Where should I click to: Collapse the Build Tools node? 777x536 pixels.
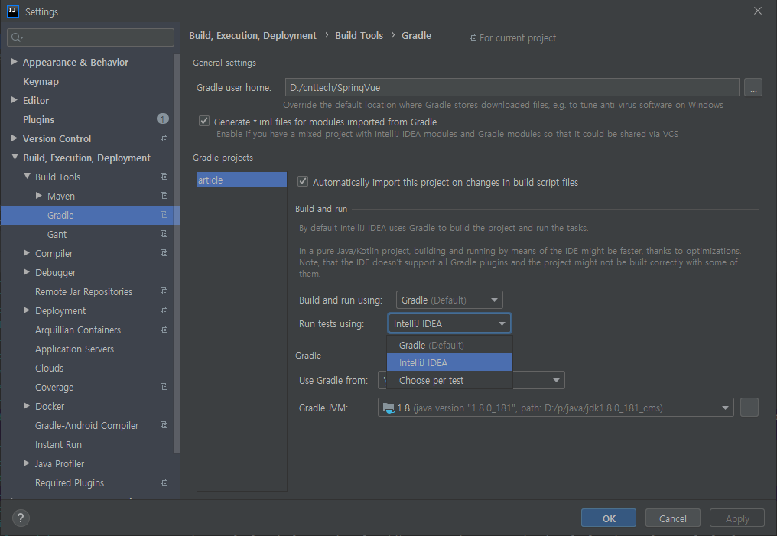[27, 177]
